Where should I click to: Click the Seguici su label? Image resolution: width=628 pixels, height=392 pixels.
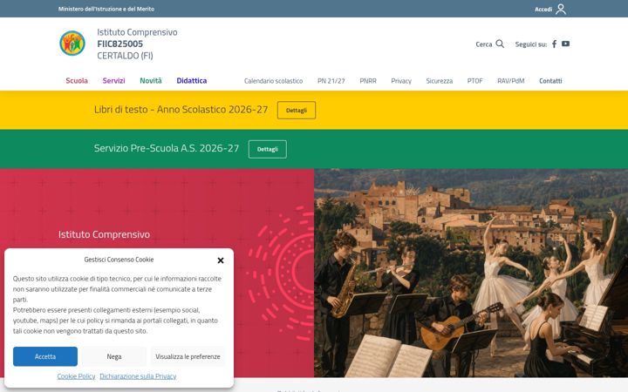pyautogui.click(x=531, y=44)
